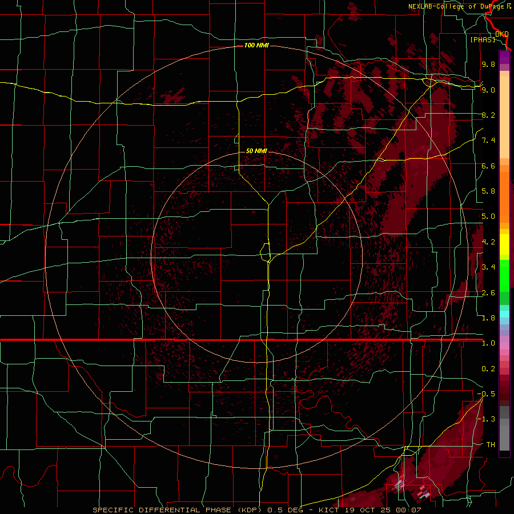This screenshot has height=514, width=514.
Task: Click the 2.6 value on the scale
Action: (x=488, y=293)
